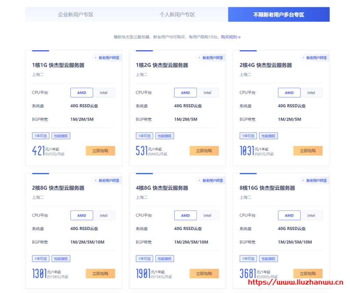Viewport: 350px width, 293px height.
Task: Click 性能旗舰 tag on 2核4G card
Action: pyautogui.click(x=269, y=136)
